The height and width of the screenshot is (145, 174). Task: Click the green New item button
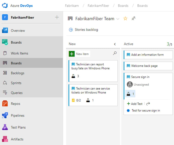[x=79, y=54]
